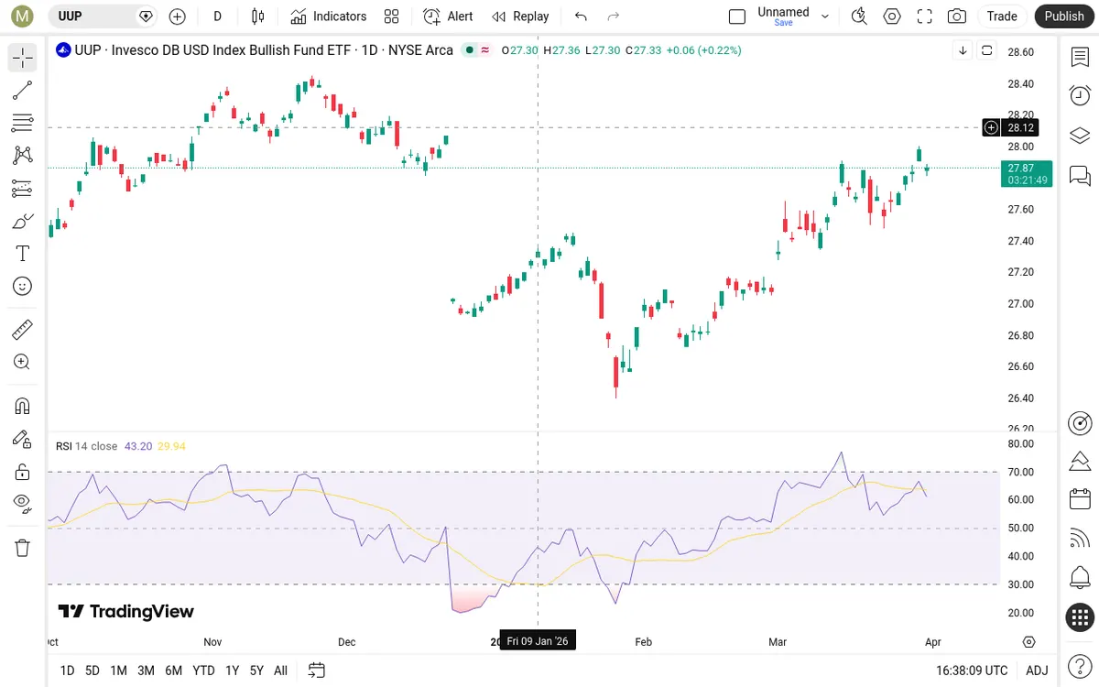Open chart settings hexagon icon

(892, 16)
